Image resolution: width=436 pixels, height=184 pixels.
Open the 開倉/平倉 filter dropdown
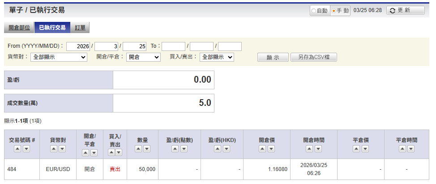click(x=143, y=57)
